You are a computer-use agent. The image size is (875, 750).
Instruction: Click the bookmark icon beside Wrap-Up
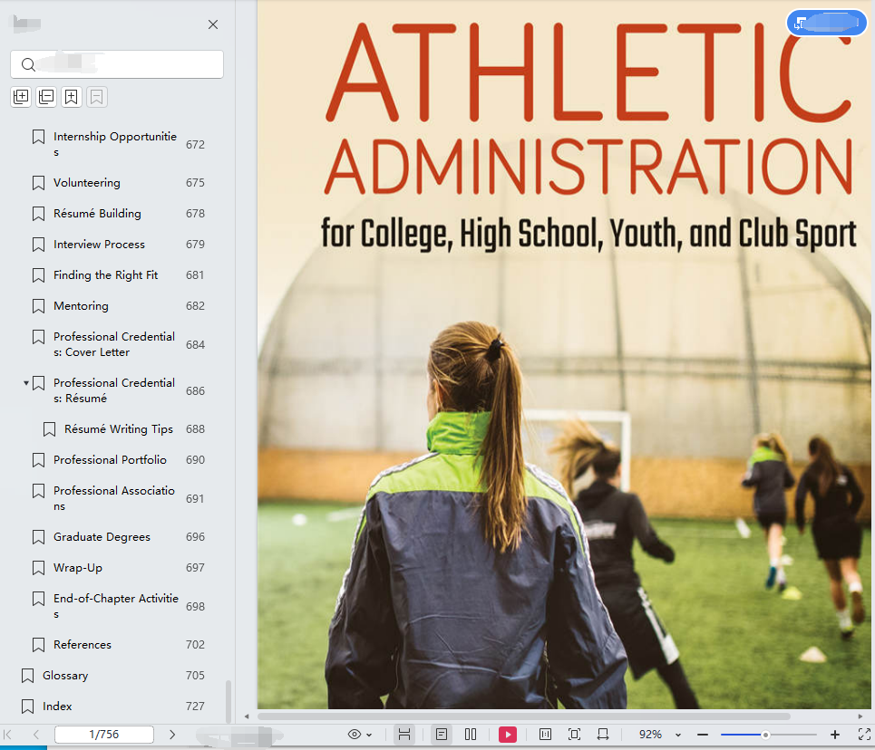pos(38,568)
